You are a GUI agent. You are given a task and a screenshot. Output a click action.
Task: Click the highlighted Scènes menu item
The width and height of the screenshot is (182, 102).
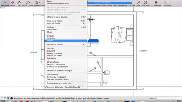(66, 41)
